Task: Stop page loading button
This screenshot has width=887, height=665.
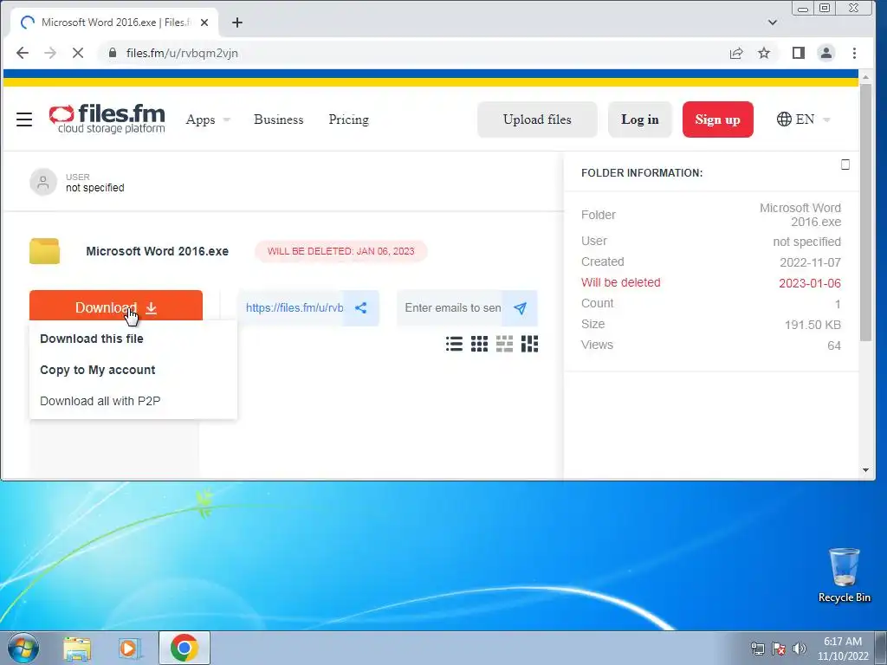Action: point(78,53)
